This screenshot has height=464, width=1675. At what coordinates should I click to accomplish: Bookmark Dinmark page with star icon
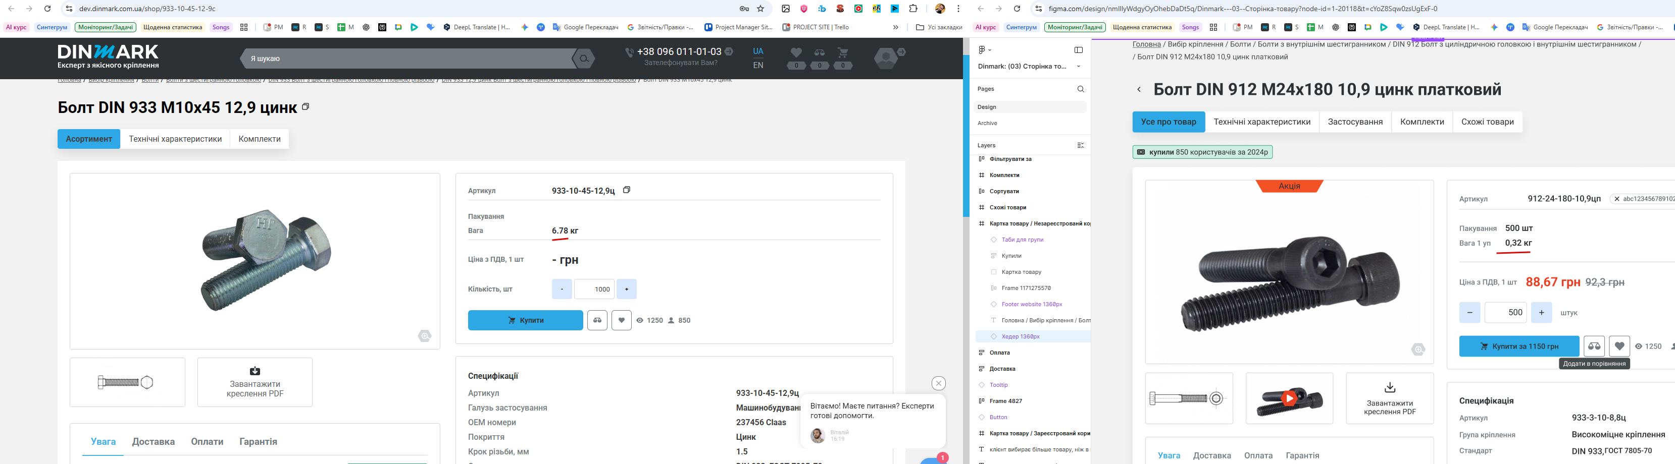coord(761,9)
